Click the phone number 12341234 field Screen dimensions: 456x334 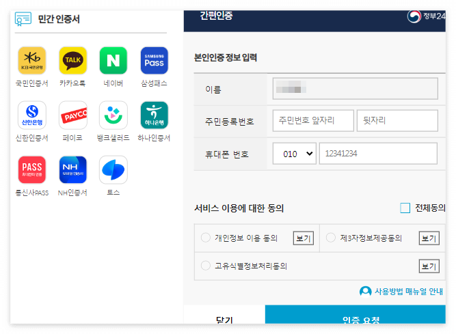tap(378, 154)
